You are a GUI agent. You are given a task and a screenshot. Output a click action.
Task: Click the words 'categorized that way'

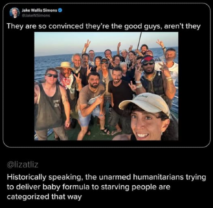44,197
